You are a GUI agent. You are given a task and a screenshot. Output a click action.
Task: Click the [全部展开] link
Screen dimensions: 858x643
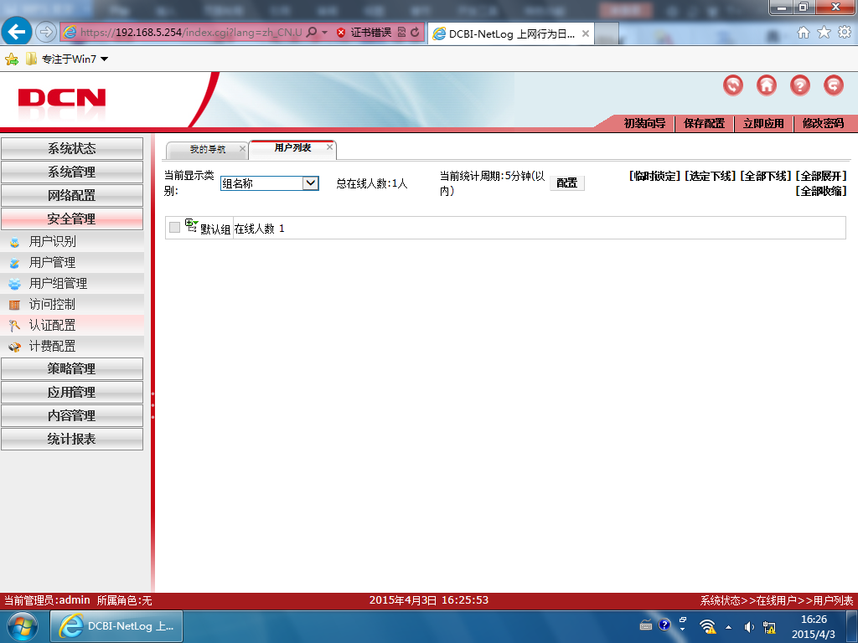pos(821,176)
